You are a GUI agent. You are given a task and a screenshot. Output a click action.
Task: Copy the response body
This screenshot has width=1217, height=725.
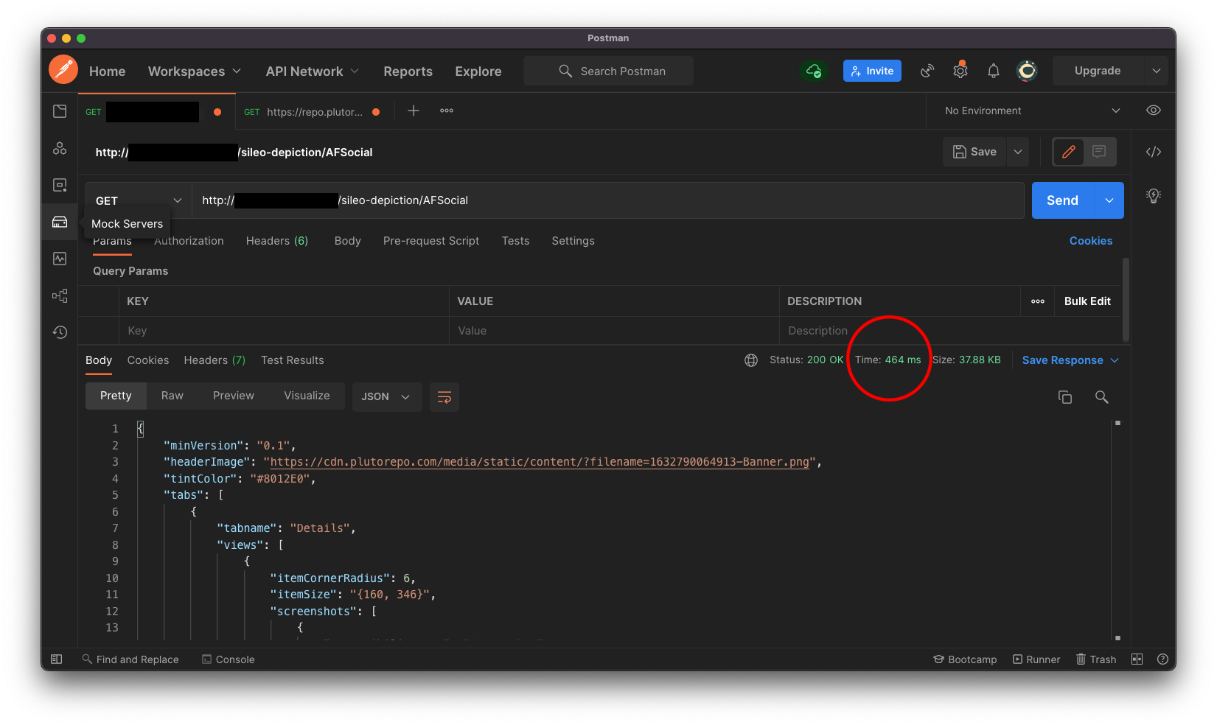pos(1065,397)
